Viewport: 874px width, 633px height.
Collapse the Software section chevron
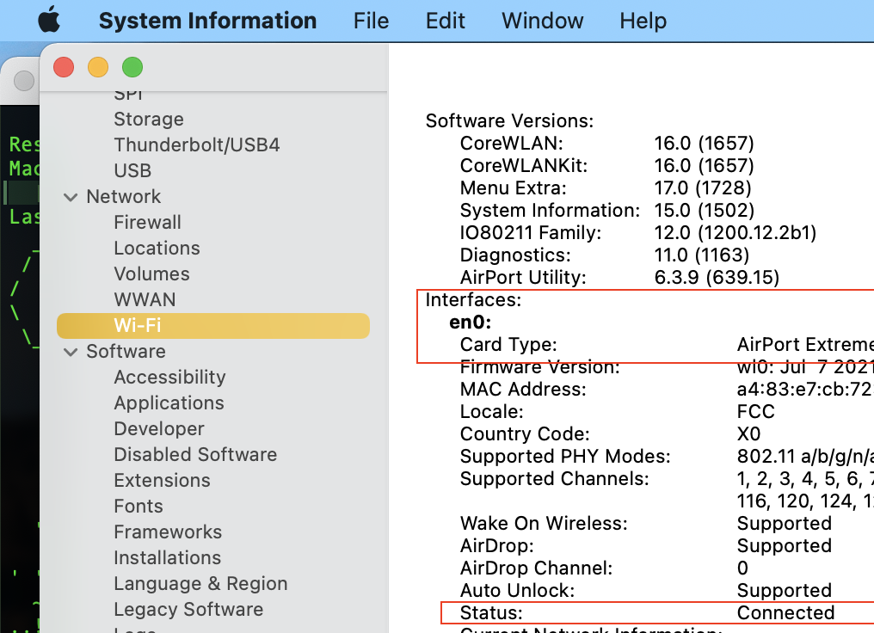click(x=71, y=352)
